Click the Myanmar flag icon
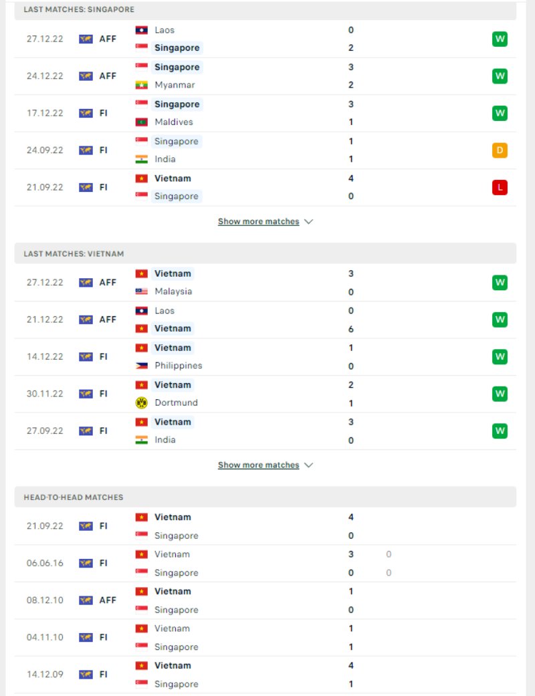Viewport: 535px width, 696px height. 141,85
